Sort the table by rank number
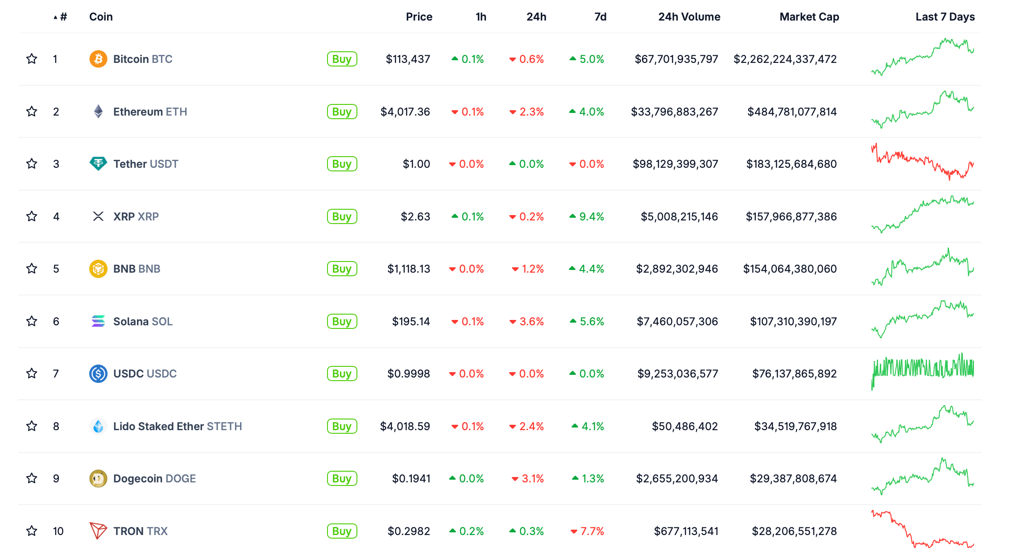1011x556 pixels. [x=63, y=17]
